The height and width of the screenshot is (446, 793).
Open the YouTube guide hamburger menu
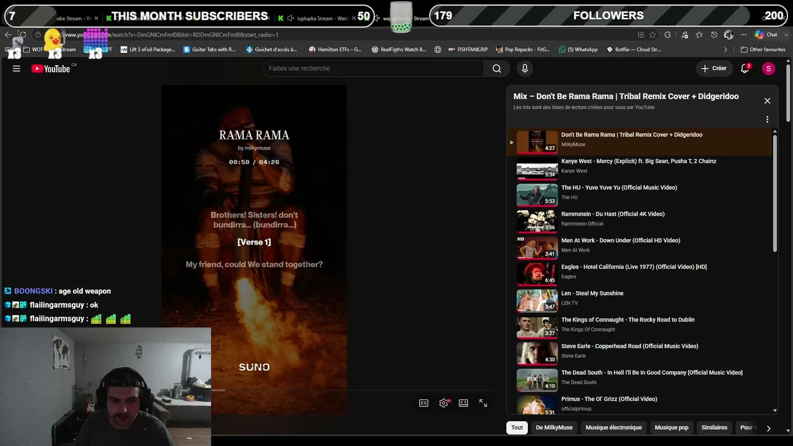click(17, 69)
